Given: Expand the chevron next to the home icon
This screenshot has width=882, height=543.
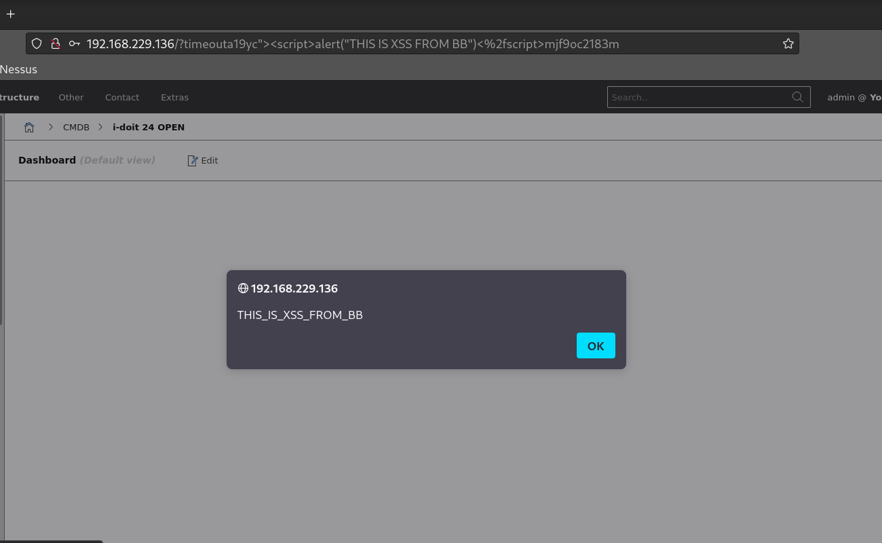Looking at the screenshot, I should tap(51, 126).
